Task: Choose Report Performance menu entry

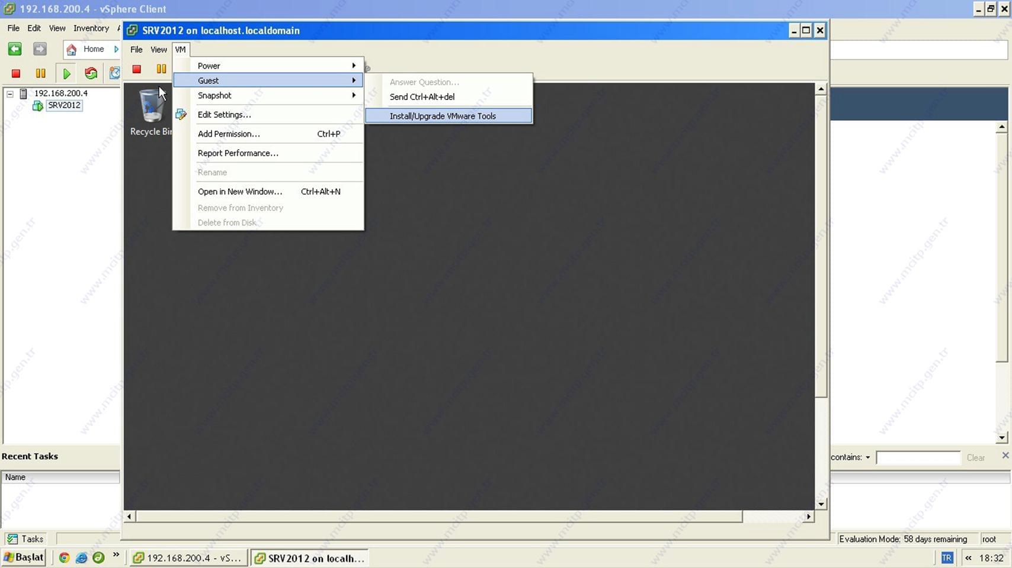Action: [x=268, y=153]
